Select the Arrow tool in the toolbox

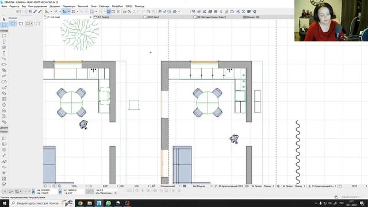point(4,19)
